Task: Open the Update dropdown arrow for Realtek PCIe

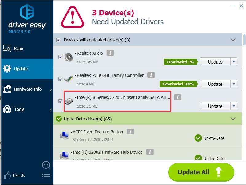Action: (x=234, y=84)
